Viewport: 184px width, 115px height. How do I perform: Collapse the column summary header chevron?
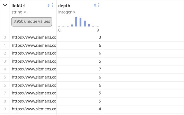click(5, 5)
